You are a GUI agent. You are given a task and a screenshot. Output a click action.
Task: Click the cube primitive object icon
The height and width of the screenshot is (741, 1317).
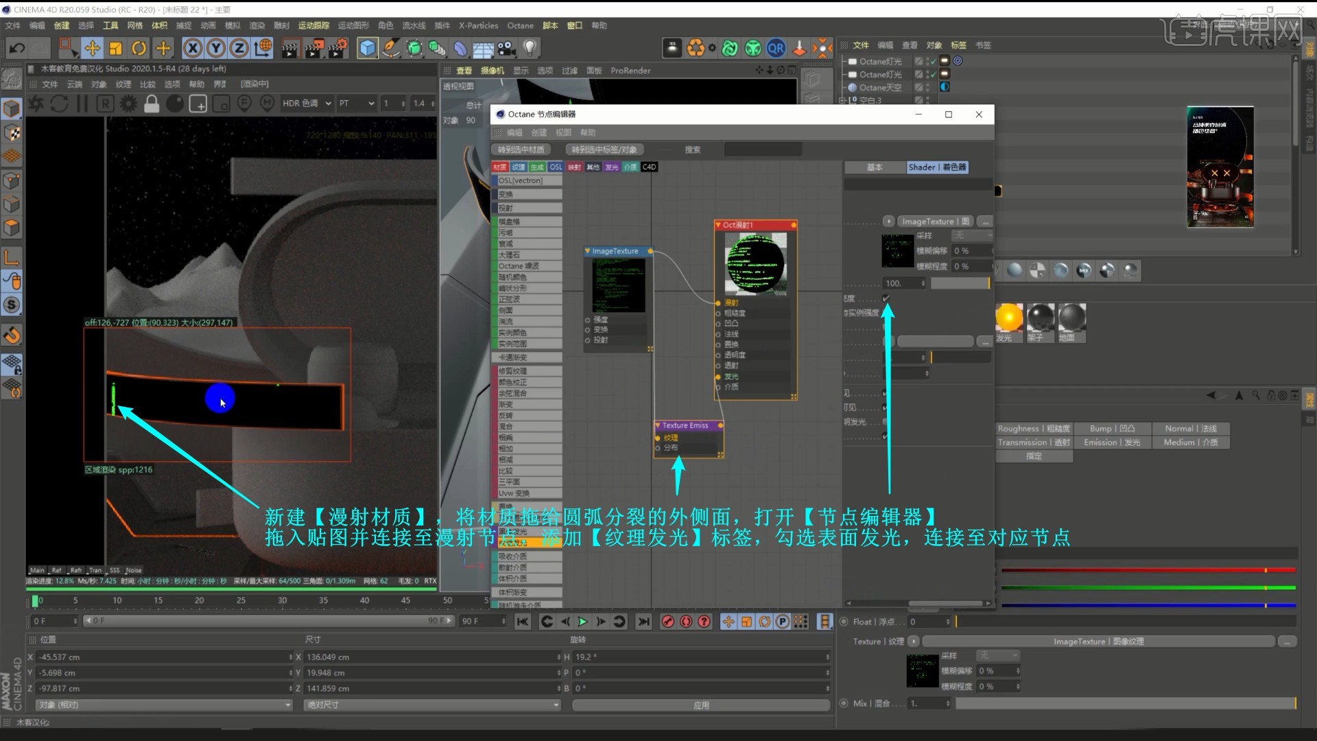[x=368, y=48]
